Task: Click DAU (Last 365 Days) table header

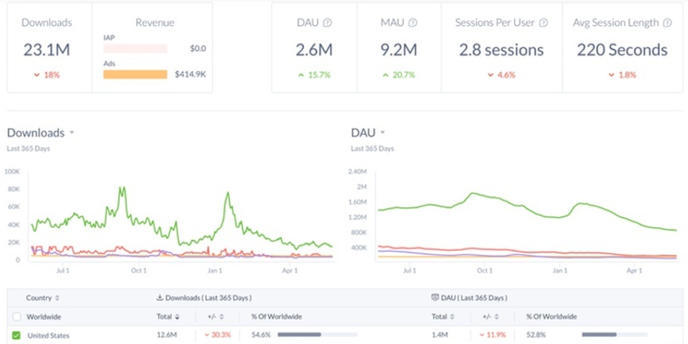Action: pyautogui.click(x=474, y=298)
